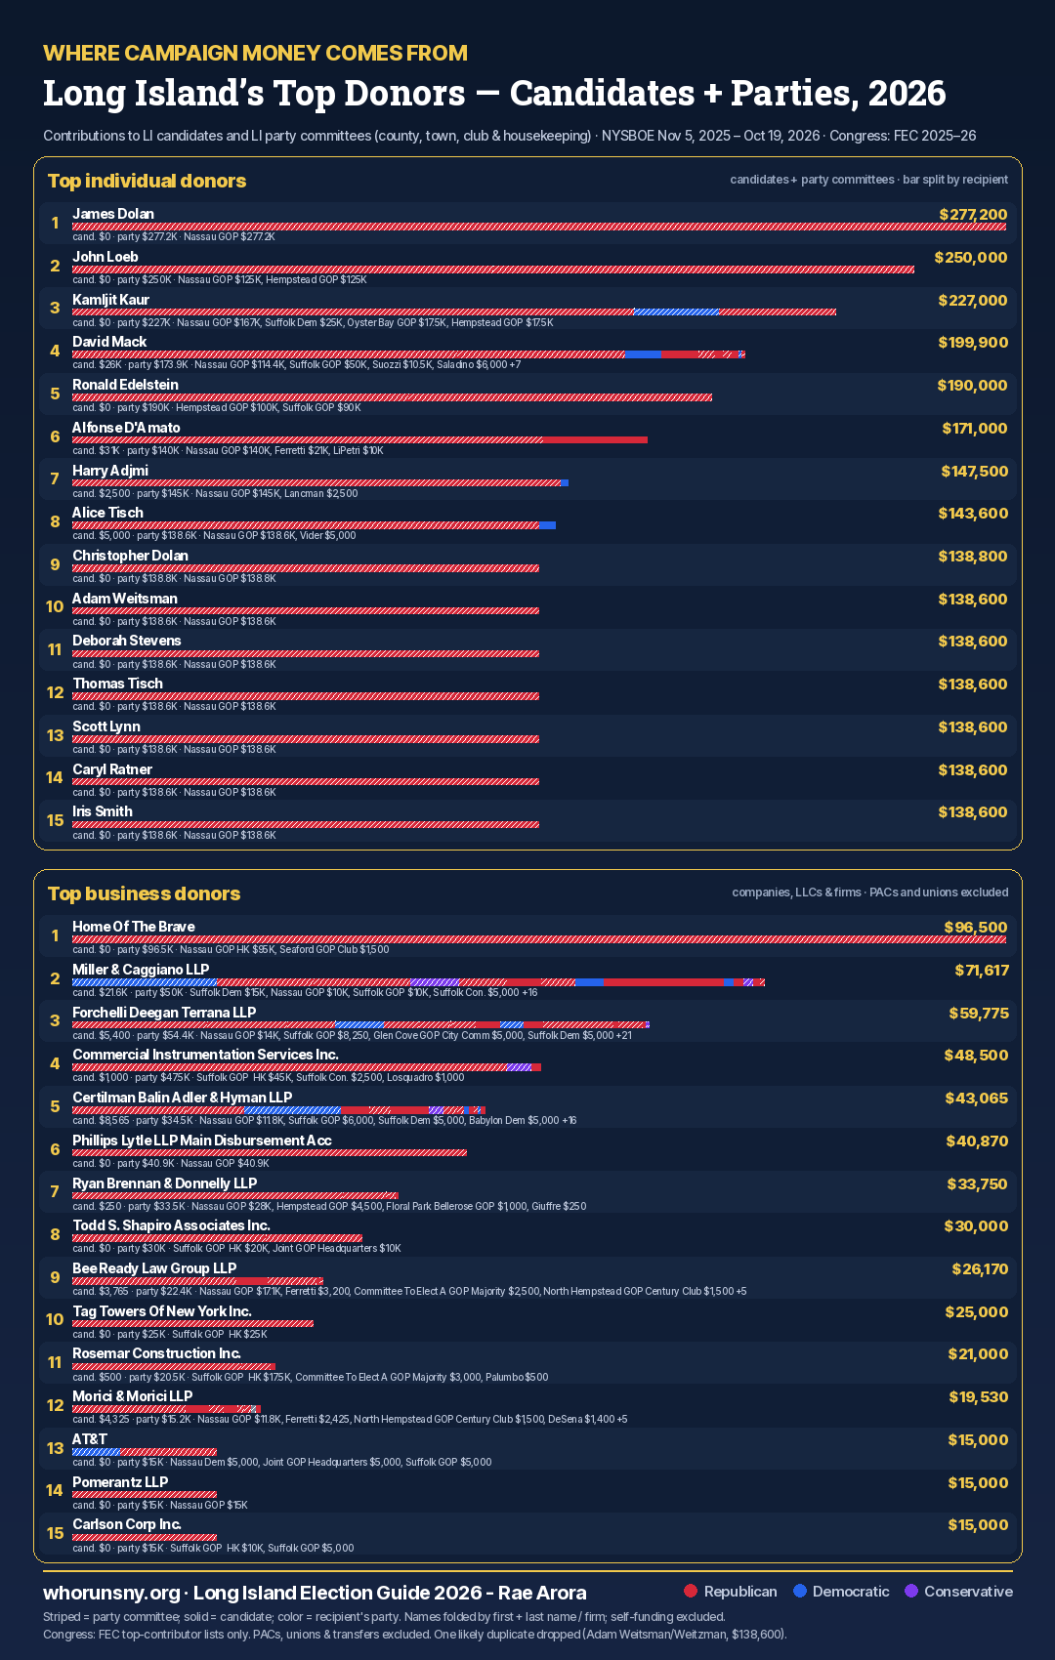Select donor name Harry Adjmi

[x=110, y=471]
